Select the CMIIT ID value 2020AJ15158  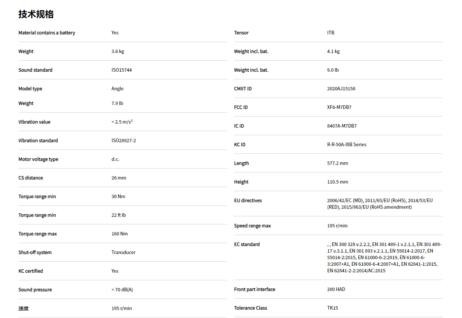pos(341,89)
